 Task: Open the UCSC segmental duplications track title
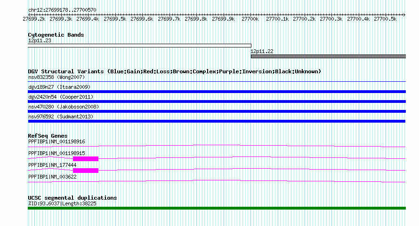point(73,198)
